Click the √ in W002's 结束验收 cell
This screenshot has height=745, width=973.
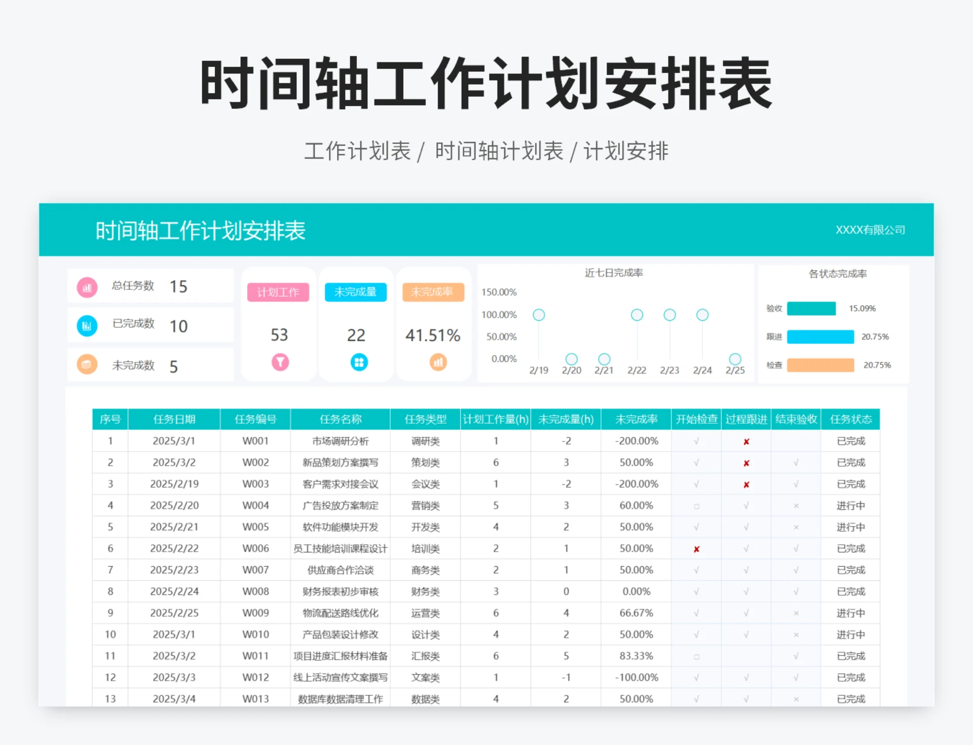[795, 462]
